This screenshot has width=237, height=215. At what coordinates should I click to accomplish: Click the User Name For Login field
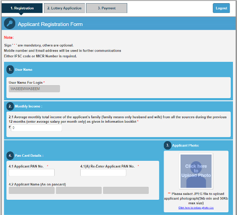pyautogui.click(x=34, y=89)
